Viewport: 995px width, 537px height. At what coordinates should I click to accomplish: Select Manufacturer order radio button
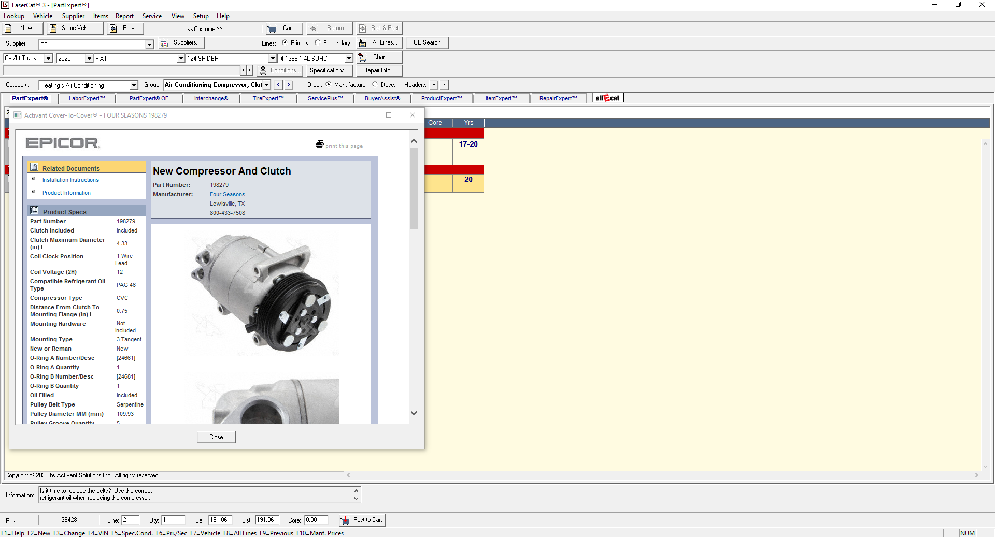tap(328, 84)
